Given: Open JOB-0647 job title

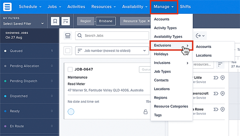Looking at the screenshot, I should pyautogui.click(x=84, y=69).
